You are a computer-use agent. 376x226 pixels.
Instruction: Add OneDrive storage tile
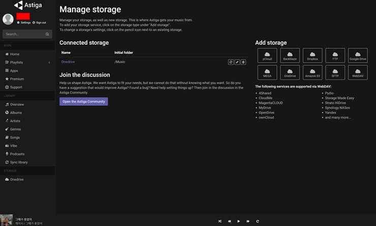[290, 72]
